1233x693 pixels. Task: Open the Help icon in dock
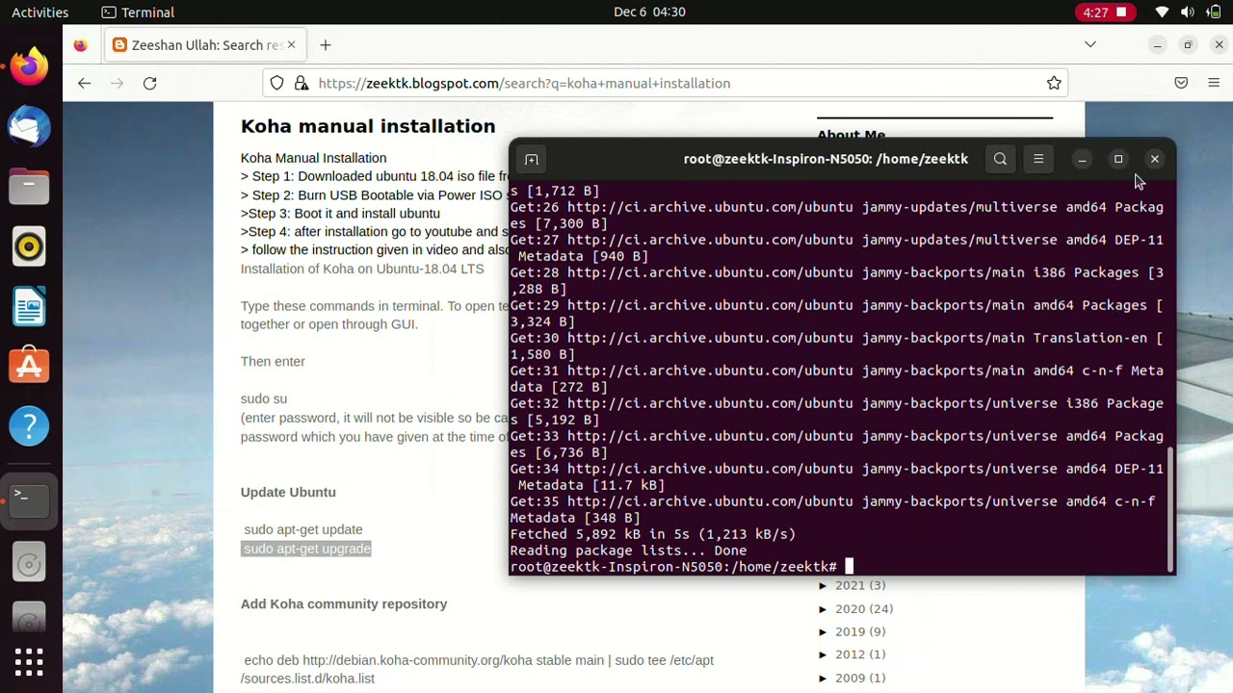pos(29,425)
